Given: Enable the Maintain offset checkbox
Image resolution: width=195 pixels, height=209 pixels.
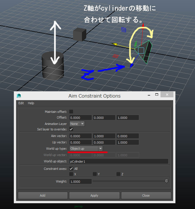Looking at the screenshot, I should tap(71, 111).
